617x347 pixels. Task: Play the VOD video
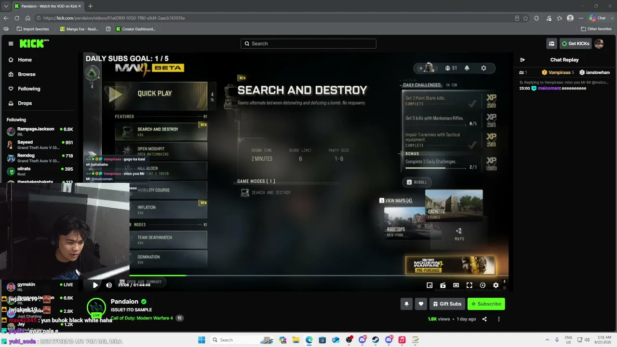95,285
